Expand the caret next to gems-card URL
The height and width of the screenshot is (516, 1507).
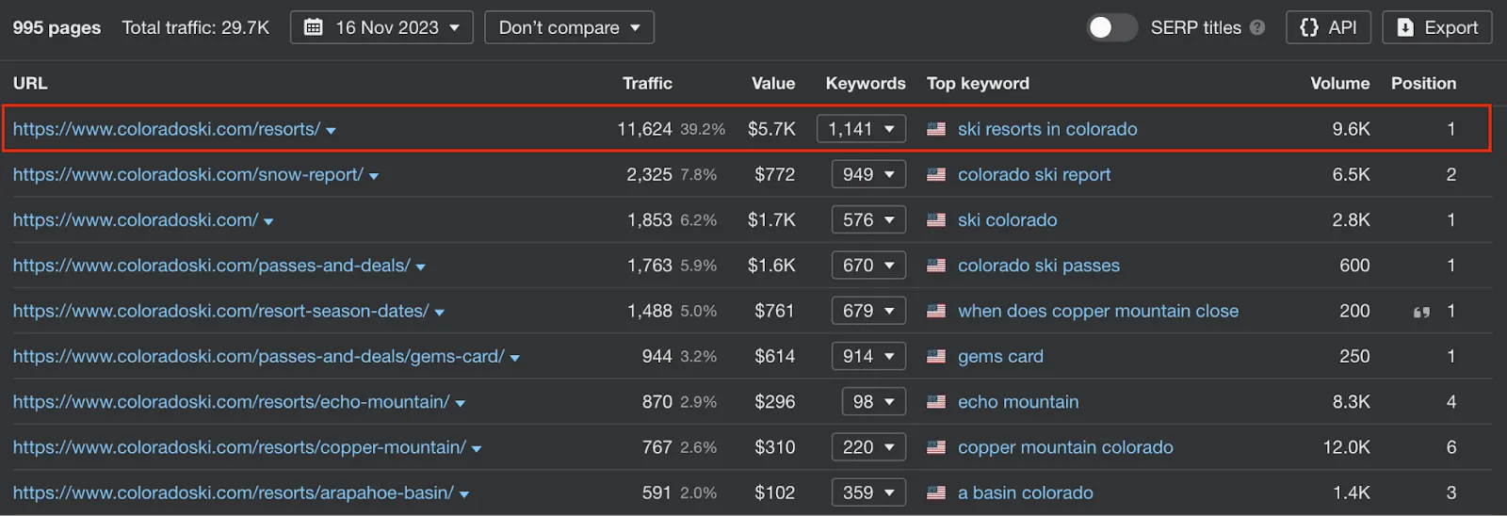[x=514, y=358]
